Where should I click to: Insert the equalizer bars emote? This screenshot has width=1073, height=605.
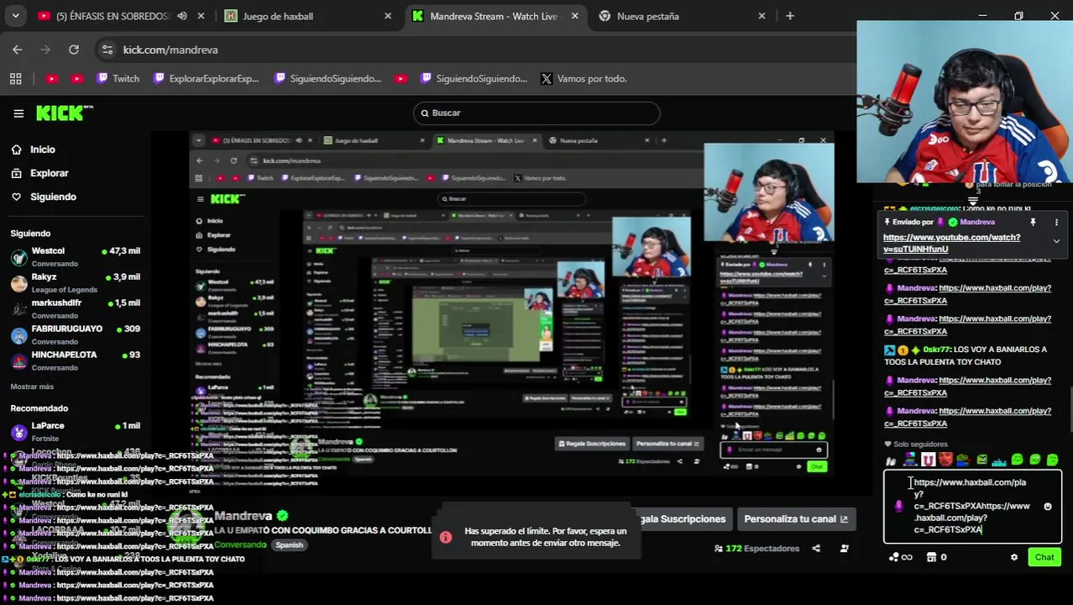click(x=999, y=460)
